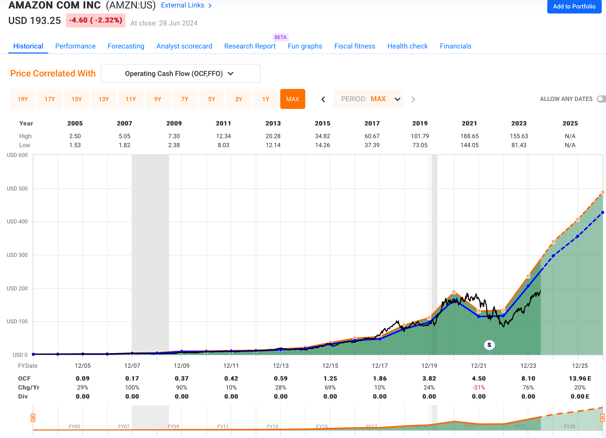The width and height of the screenshot is (606, 438).
Task: Select the 5Y time range
Action: 211,99
